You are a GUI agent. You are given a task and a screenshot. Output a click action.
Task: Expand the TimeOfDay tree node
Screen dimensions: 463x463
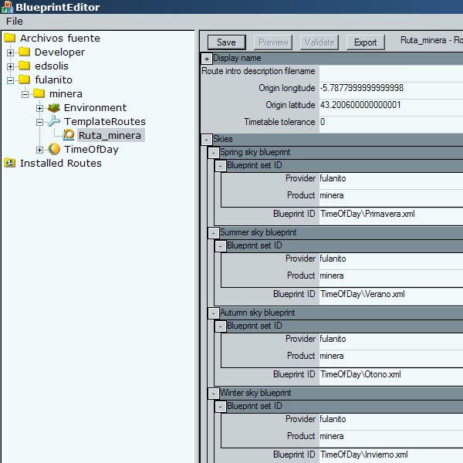click(x=40, y=150)
